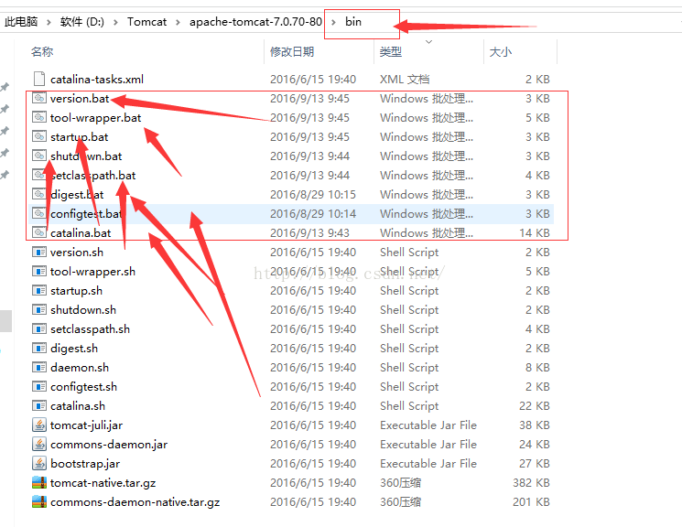
Task: Click the shutdown.sh script icon
Action: point(39,309)
